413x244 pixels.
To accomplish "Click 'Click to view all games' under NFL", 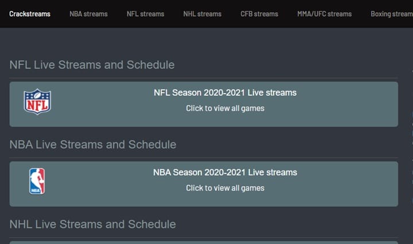I will pos(225,109).
